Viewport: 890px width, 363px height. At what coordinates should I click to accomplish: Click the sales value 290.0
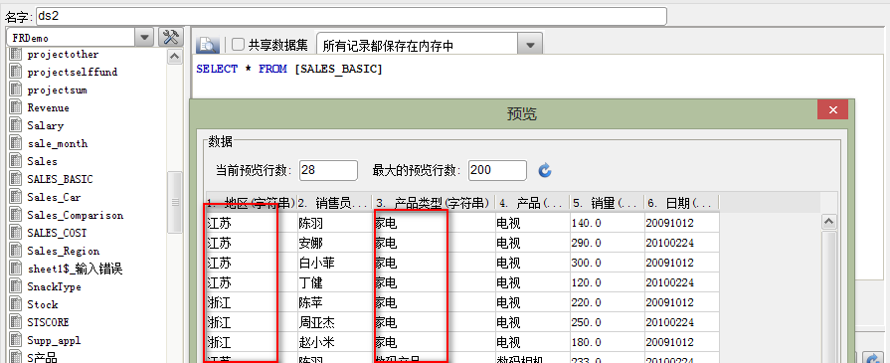tap(607, 243)
